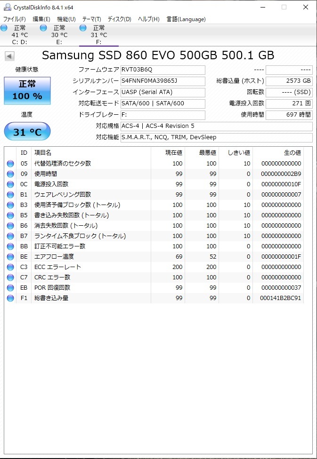
Task: Click the firmware field RVT03B6Q
Action: pyautogui.click(x=163, y=70)
